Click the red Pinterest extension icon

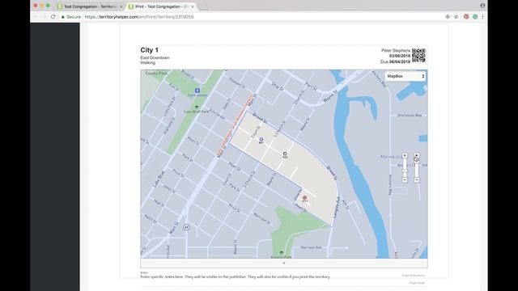tap(466, 16)
